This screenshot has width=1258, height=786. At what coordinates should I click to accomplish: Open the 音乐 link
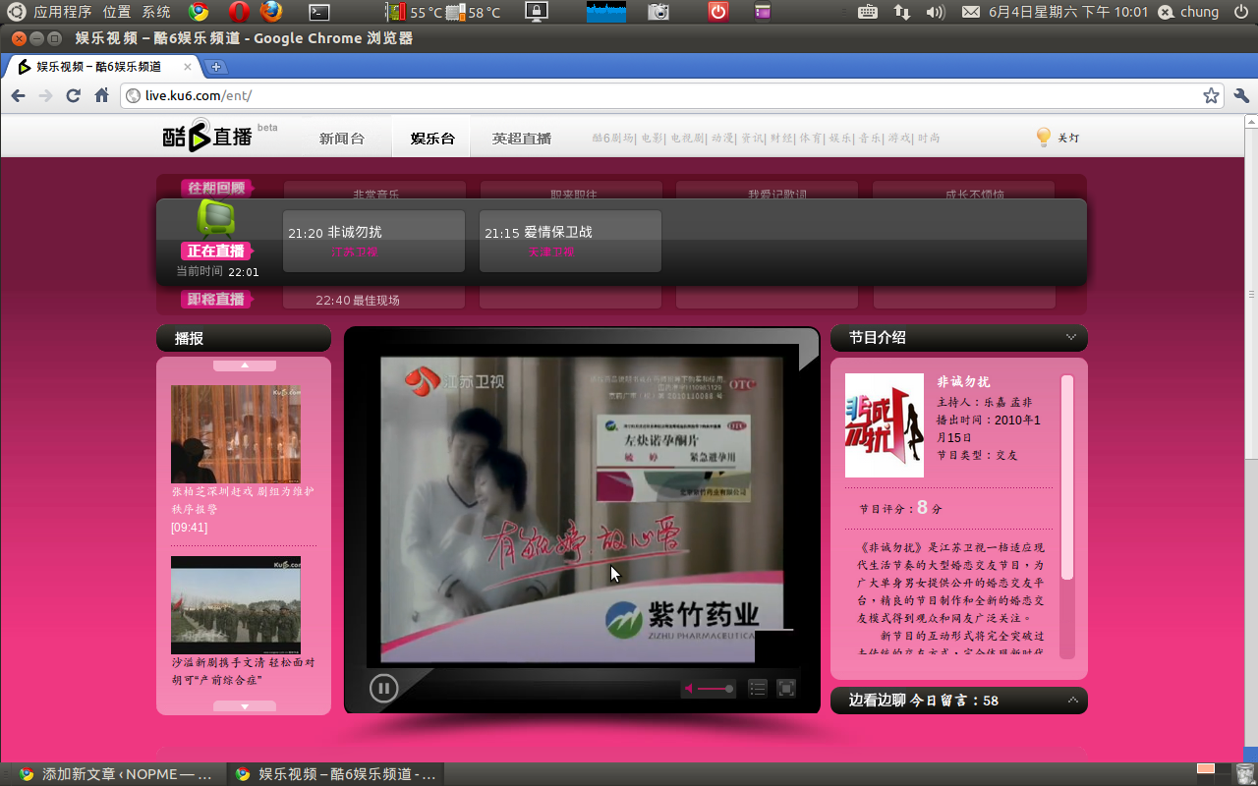pos(870,139)
